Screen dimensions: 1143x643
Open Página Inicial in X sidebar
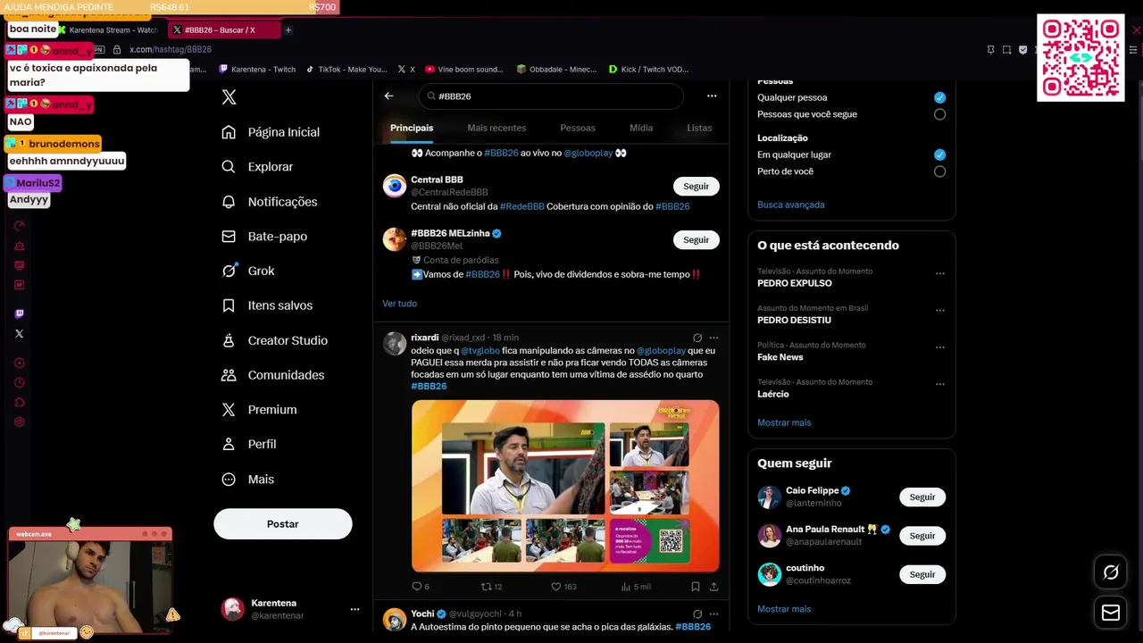coord(271,132)
